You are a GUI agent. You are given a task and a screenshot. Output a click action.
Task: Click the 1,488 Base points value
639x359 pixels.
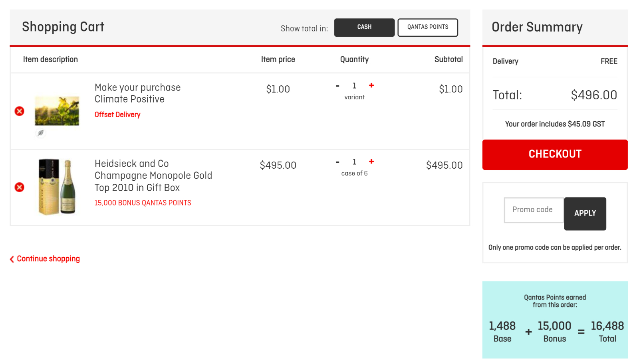click(x=502, y=326)
